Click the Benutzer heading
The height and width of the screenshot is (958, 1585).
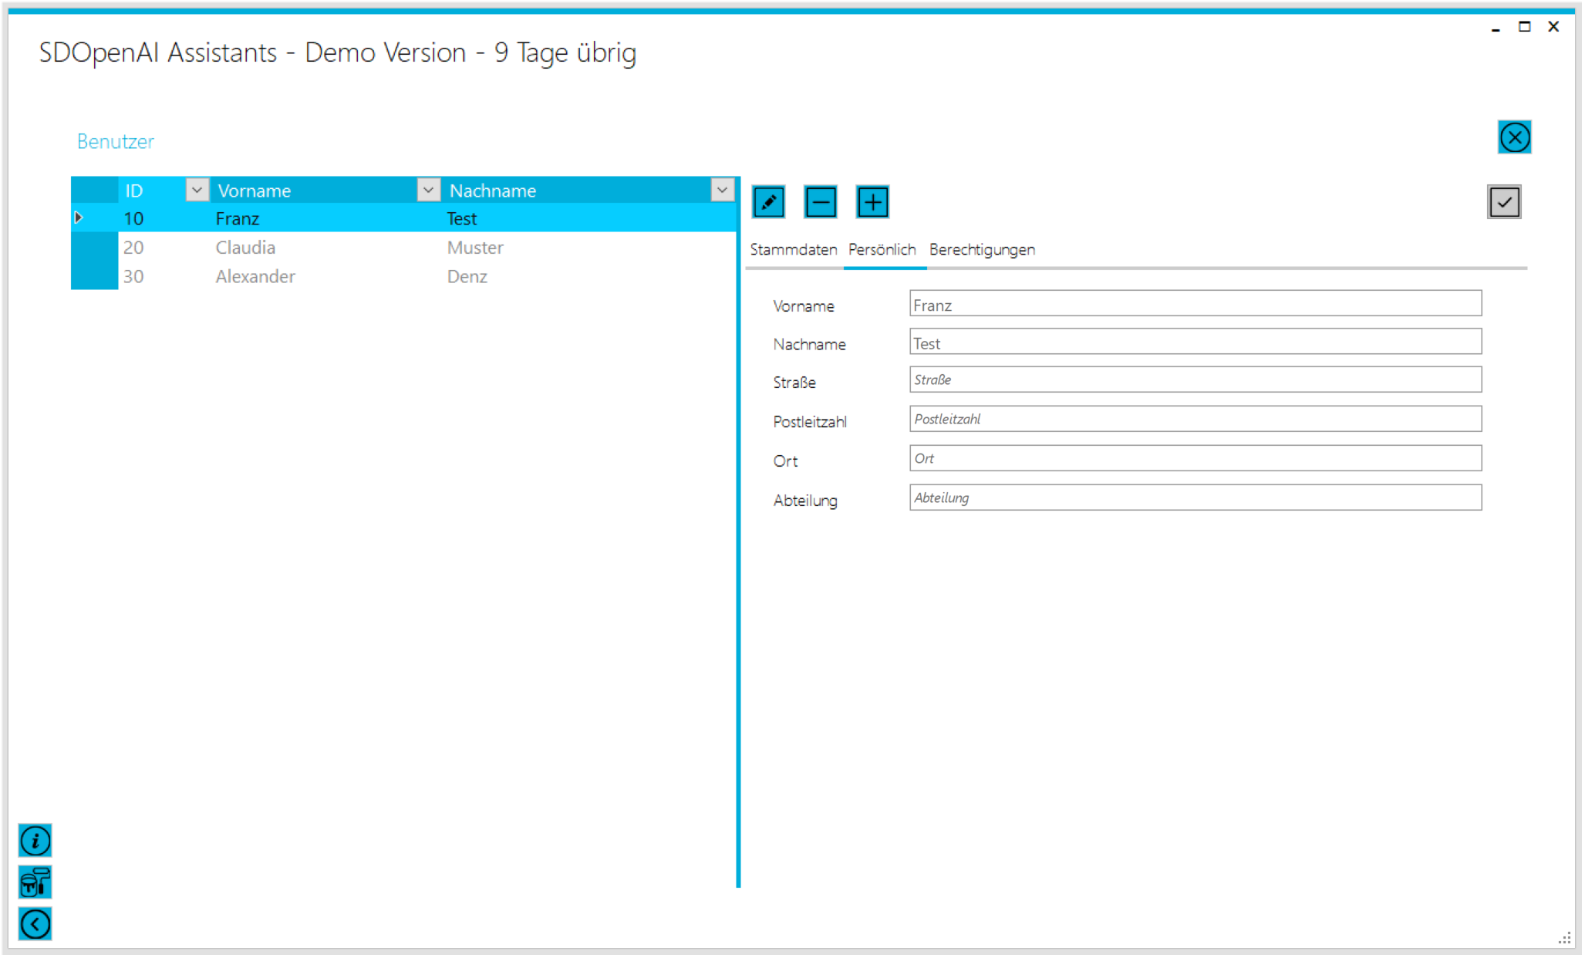click(x=116, y=142)
